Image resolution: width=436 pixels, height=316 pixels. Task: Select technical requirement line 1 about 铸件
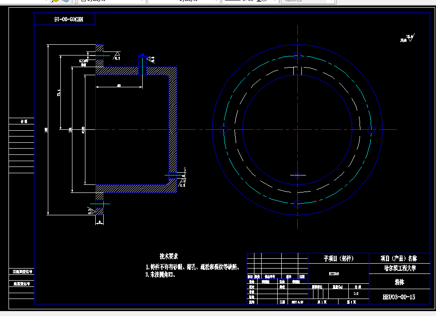[x=192, y=267]
